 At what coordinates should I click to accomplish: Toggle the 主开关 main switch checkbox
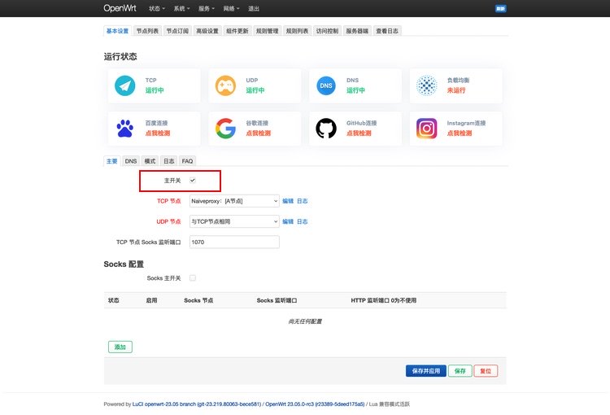pos(193,180)
